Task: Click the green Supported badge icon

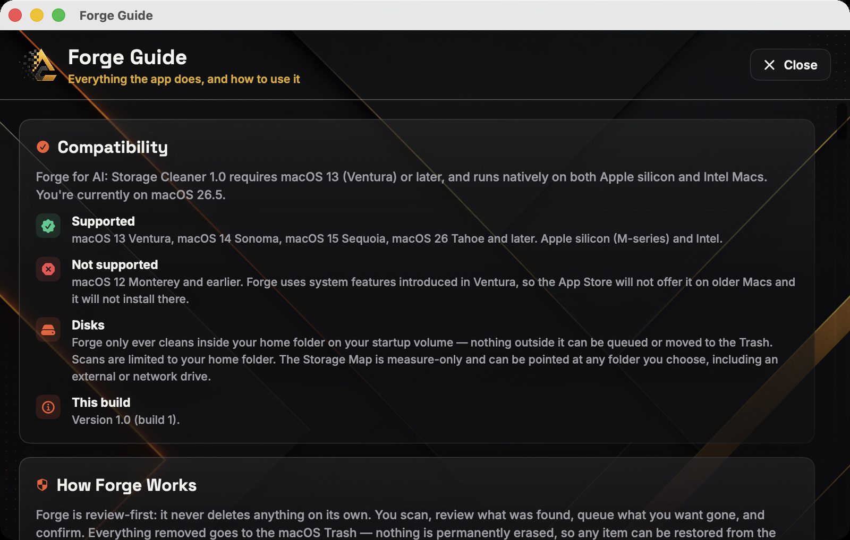Action: coord(48,226)
